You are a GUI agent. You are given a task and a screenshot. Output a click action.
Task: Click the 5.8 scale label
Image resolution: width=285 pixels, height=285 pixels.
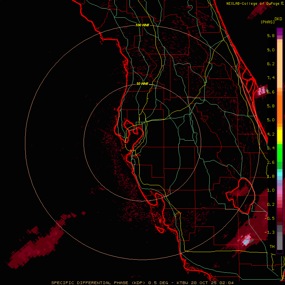(x=271, y=106)
